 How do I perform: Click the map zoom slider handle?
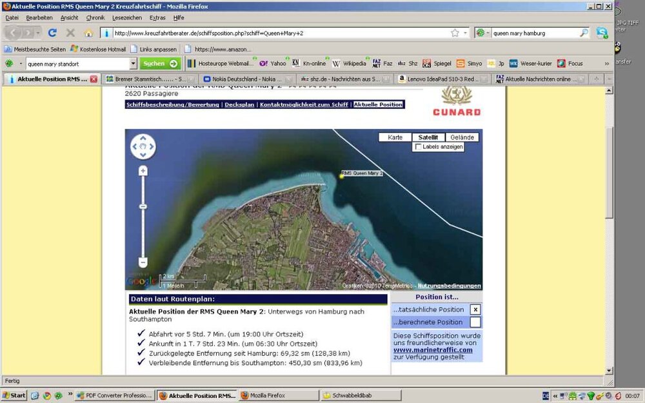[143, 206]
